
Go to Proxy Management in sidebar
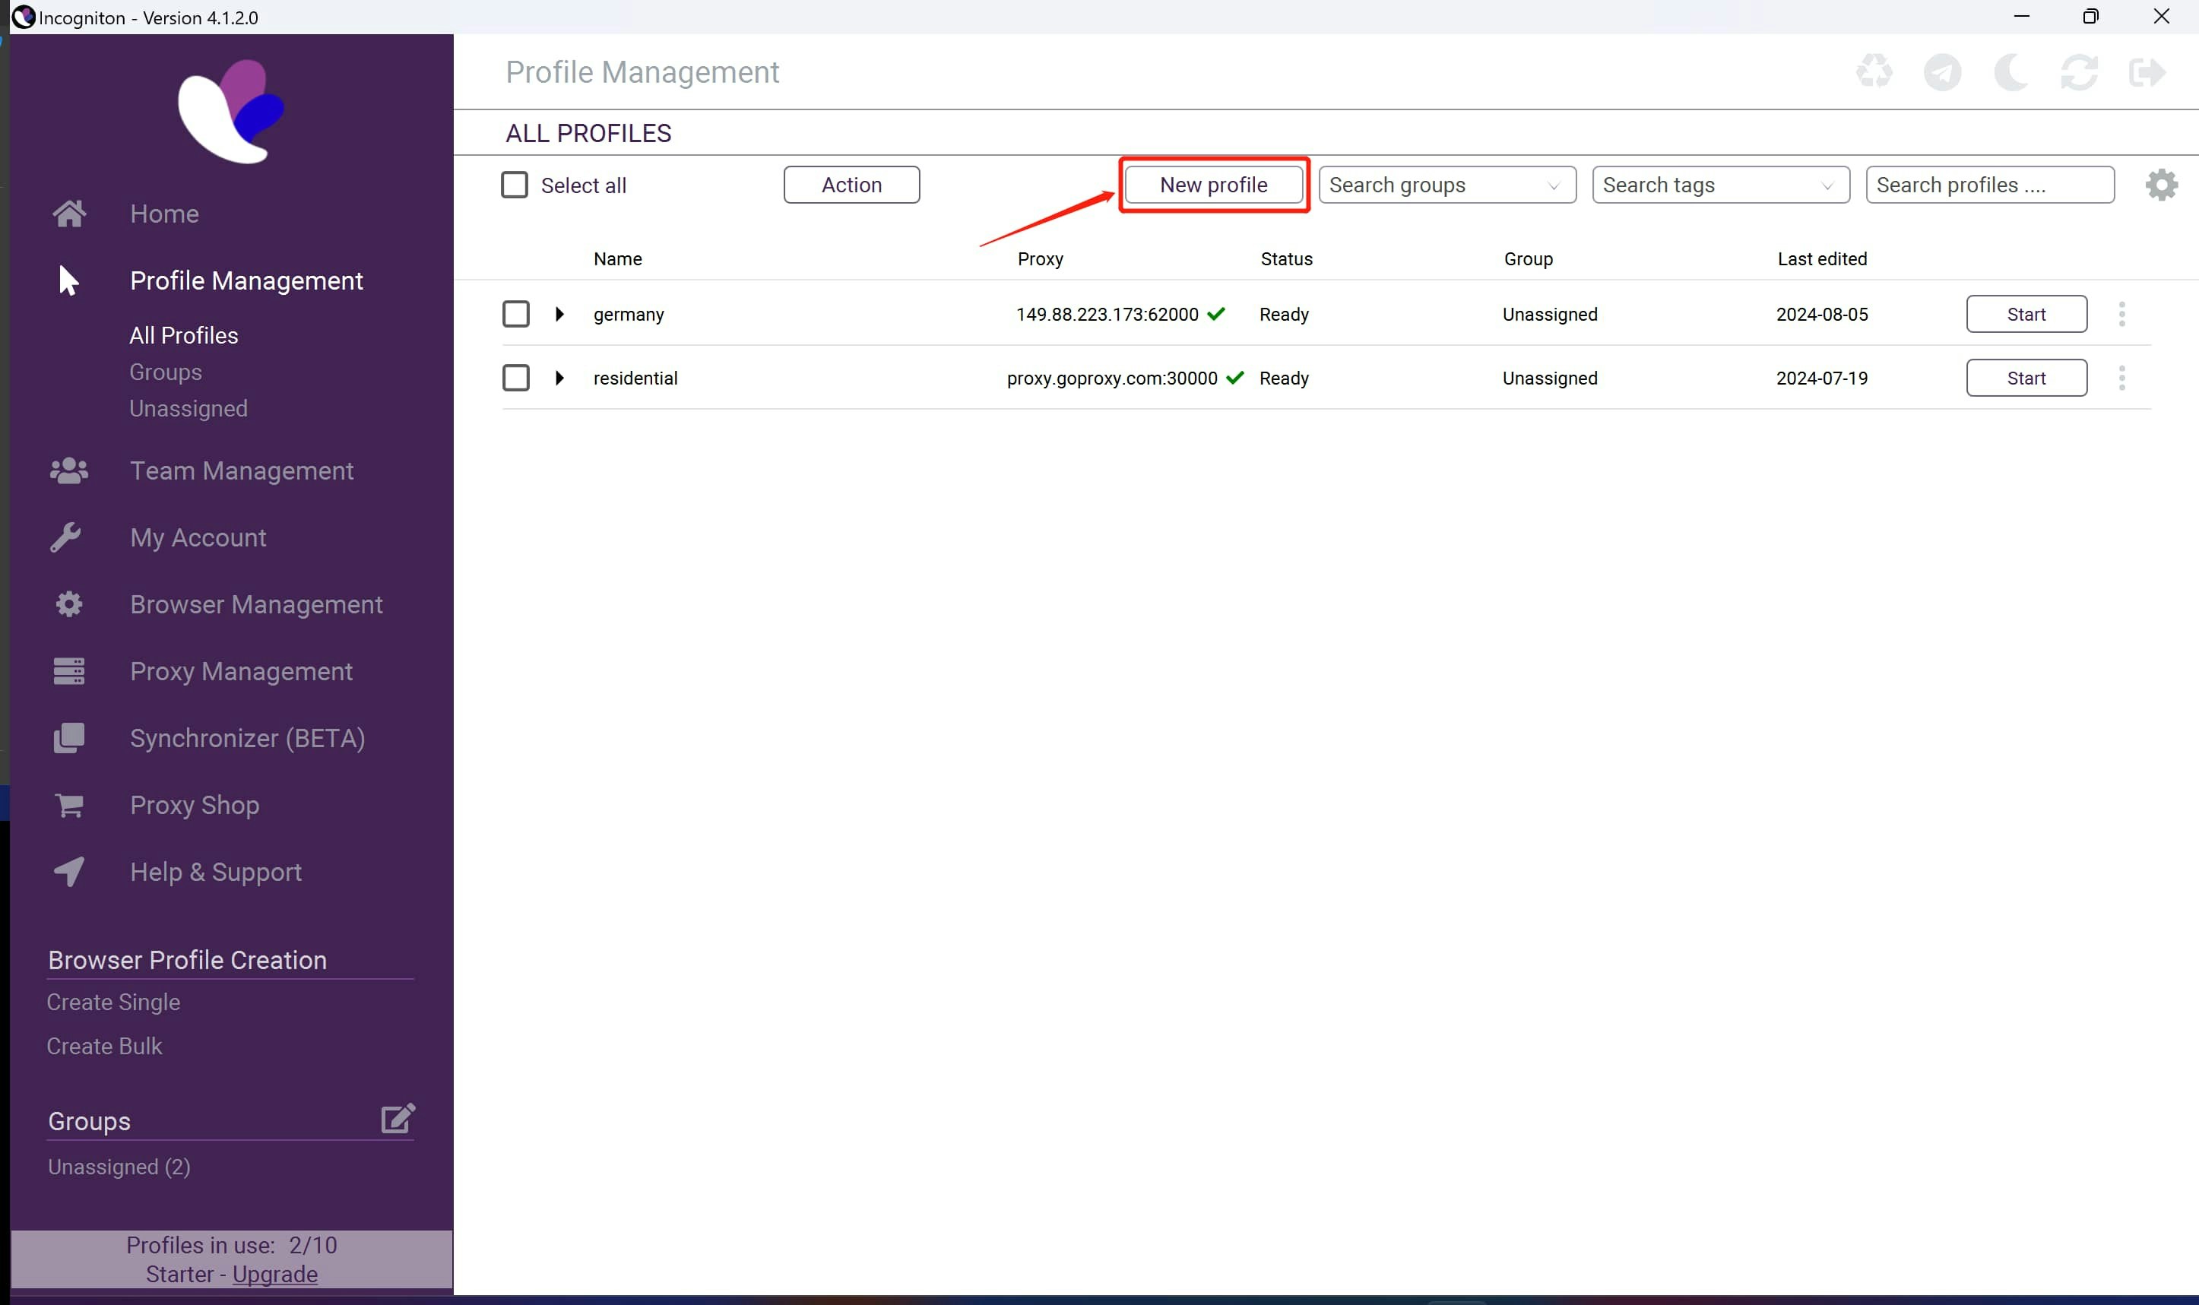click(x=241, y=671)
